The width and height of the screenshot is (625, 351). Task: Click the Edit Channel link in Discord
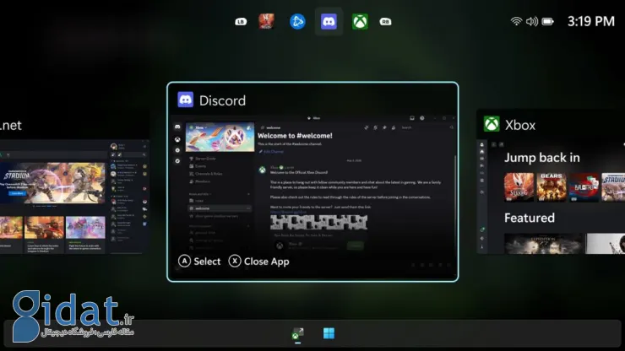[271, 152]
